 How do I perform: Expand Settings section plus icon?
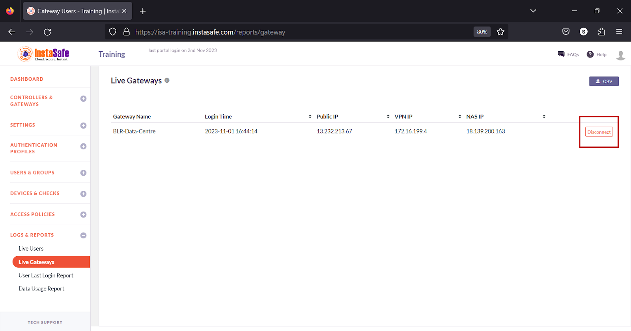pos(83,126)
